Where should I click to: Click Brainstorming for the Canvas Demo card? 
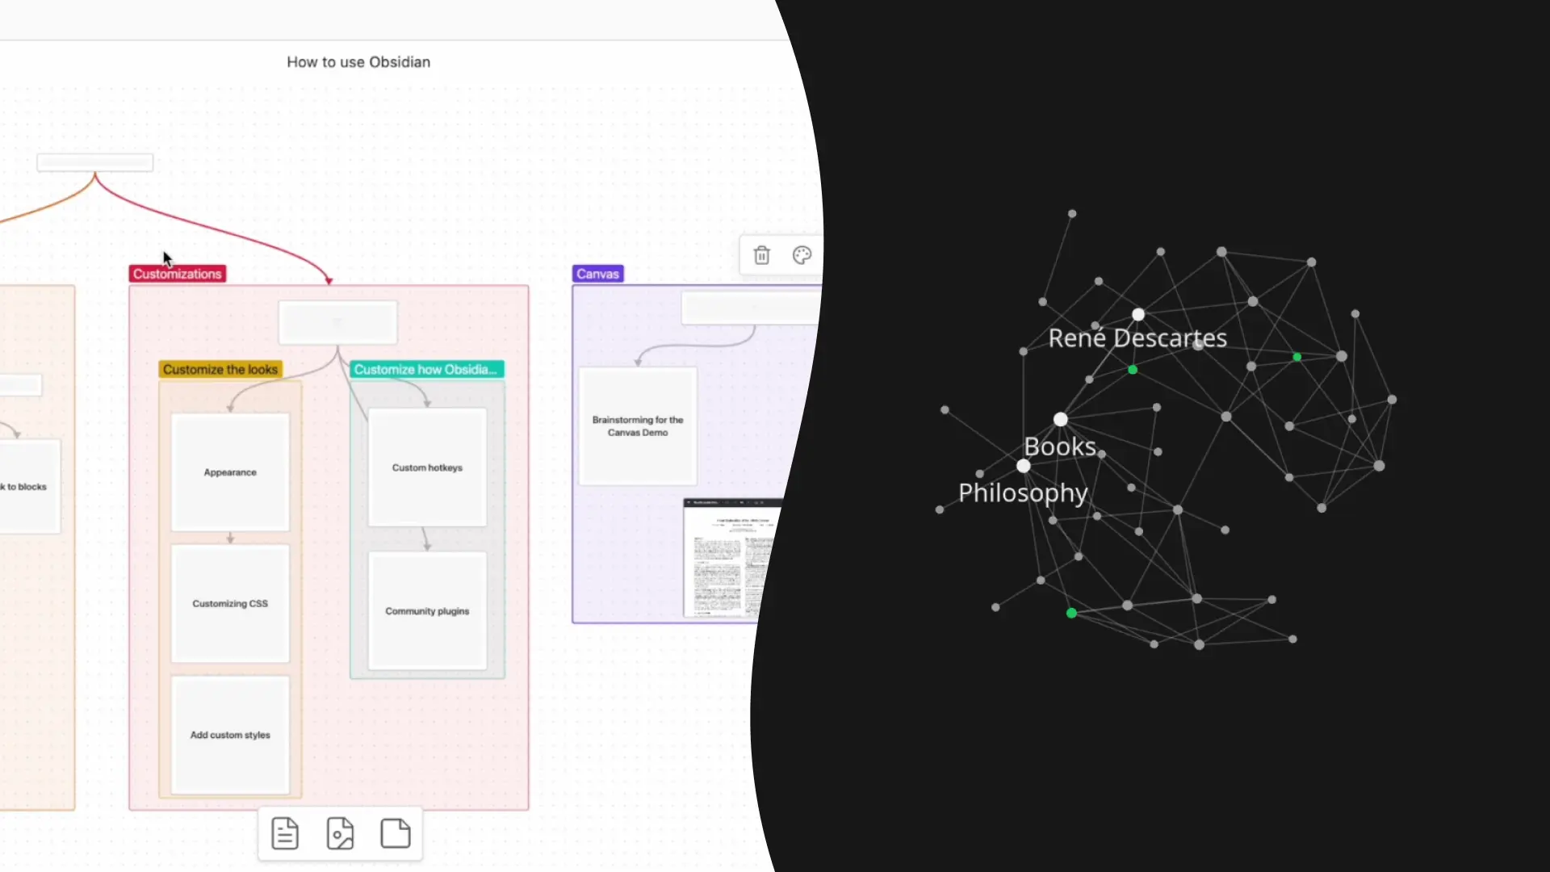point(638,426)
